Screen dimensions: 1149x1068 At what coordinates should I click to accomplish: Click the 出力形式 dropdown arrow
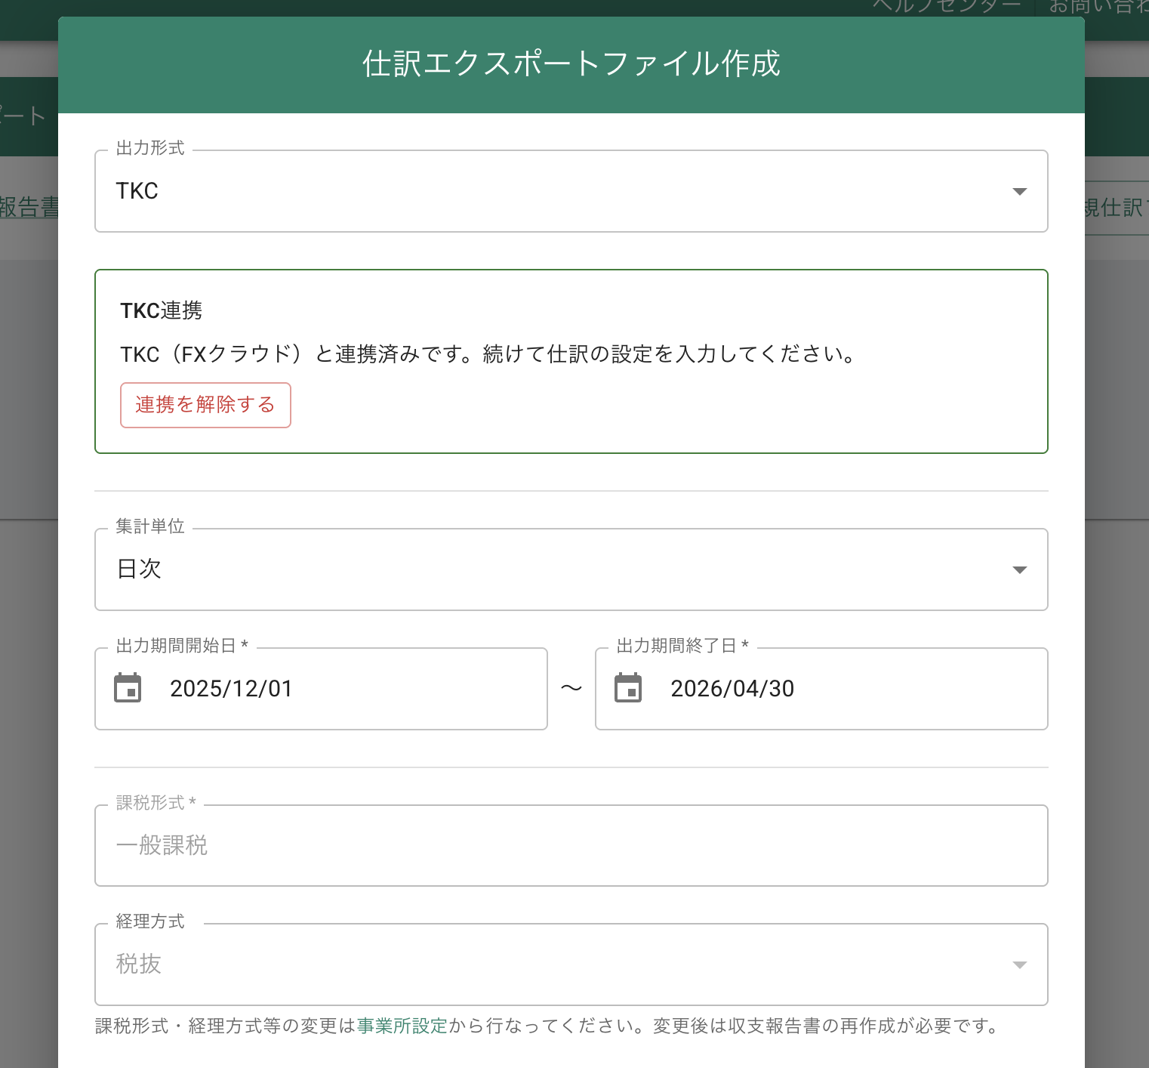pyautogui.click(x=1019, y=192)
